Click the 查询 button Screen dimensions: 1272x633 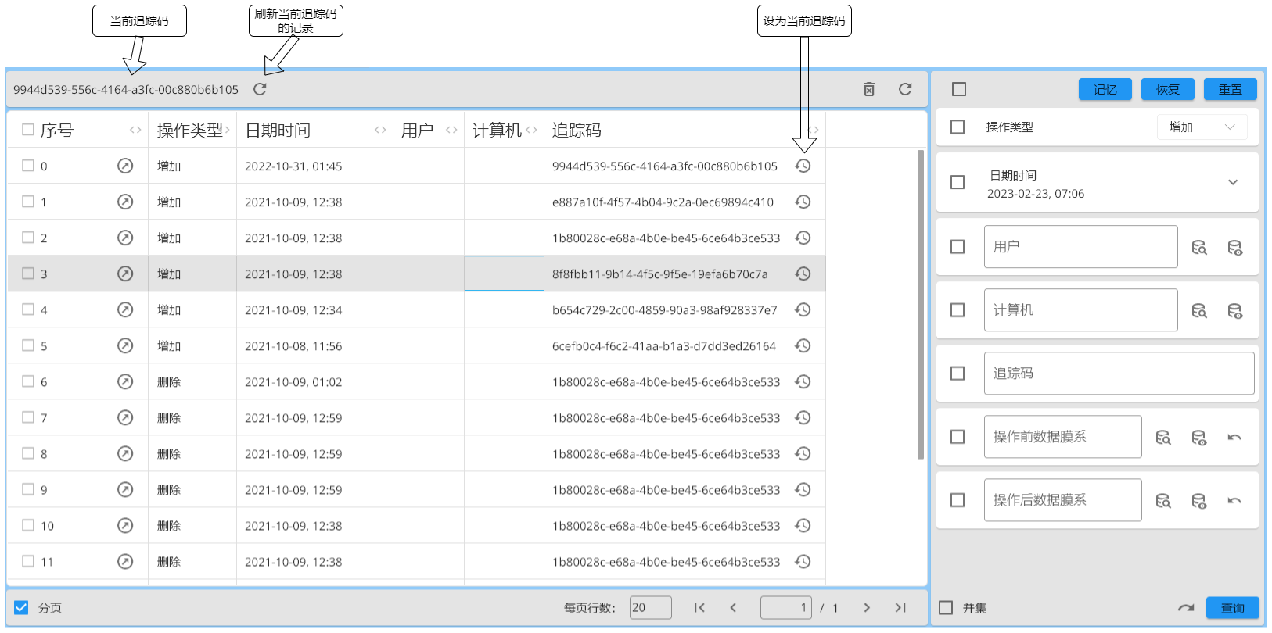tap(1232, 608)
